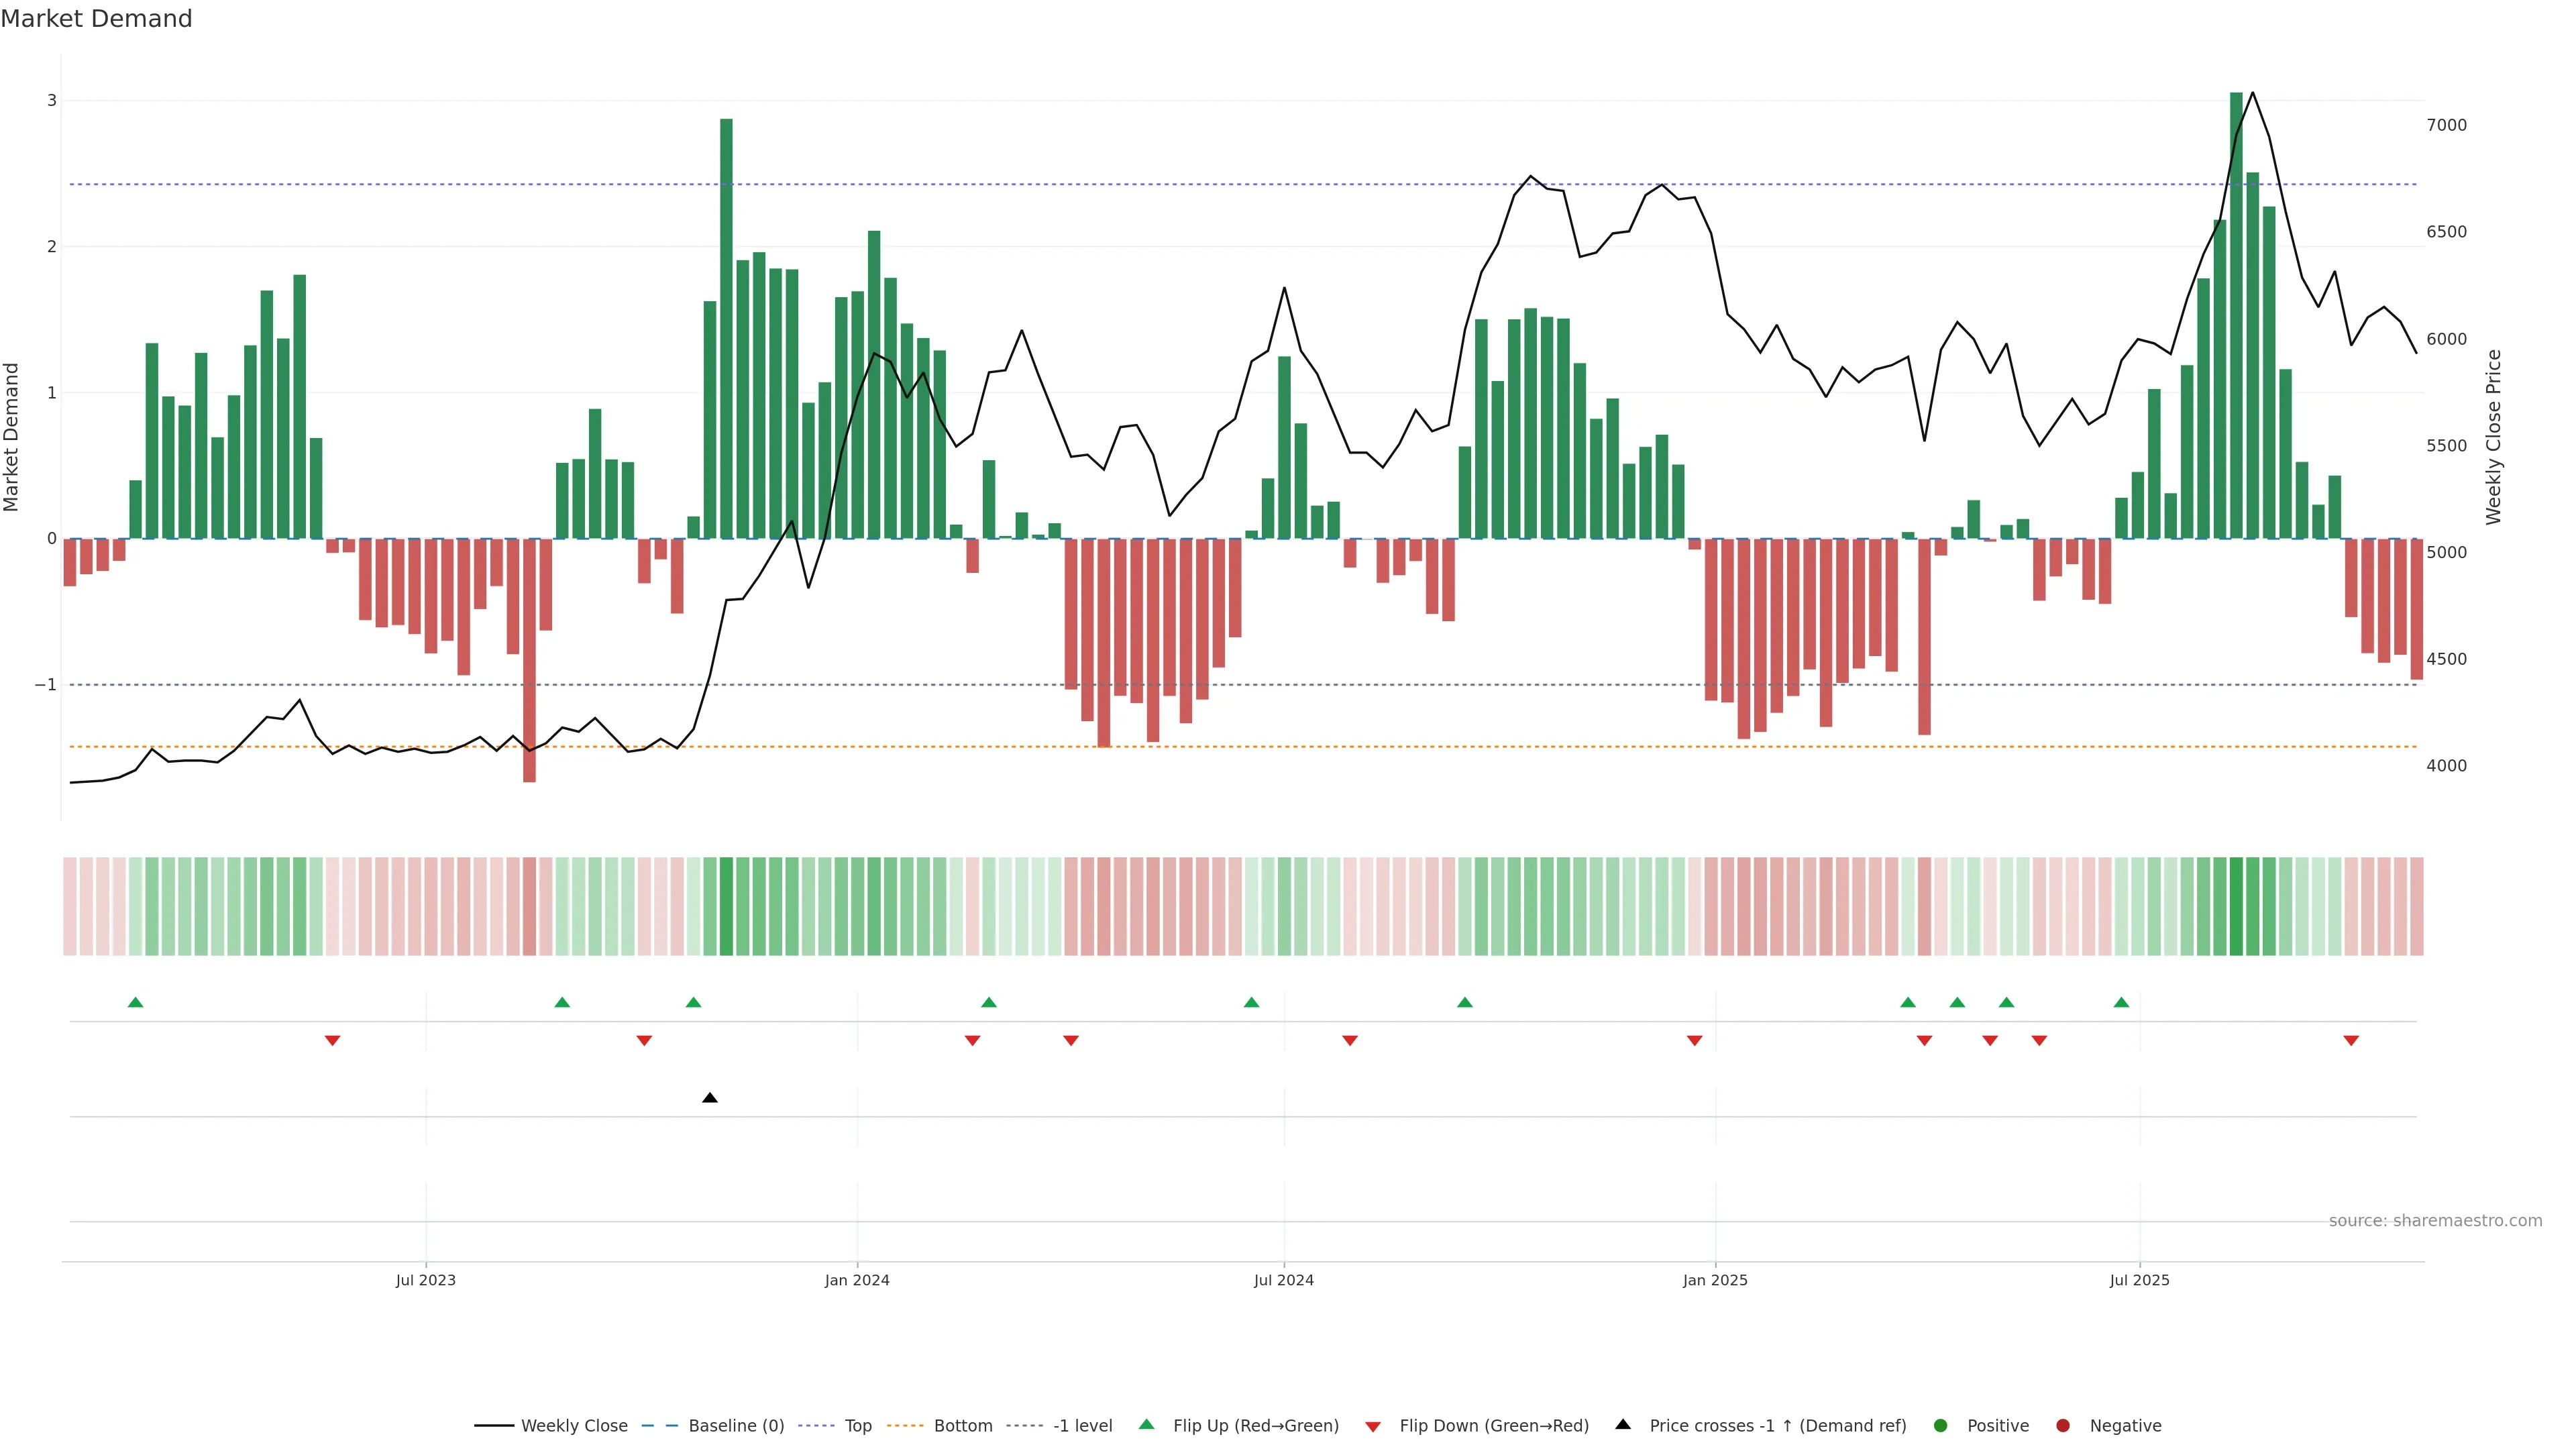2576x1449 pixels.
Task: Click the Jul 2025 x-axis label
Action: click(2139, 1280)
